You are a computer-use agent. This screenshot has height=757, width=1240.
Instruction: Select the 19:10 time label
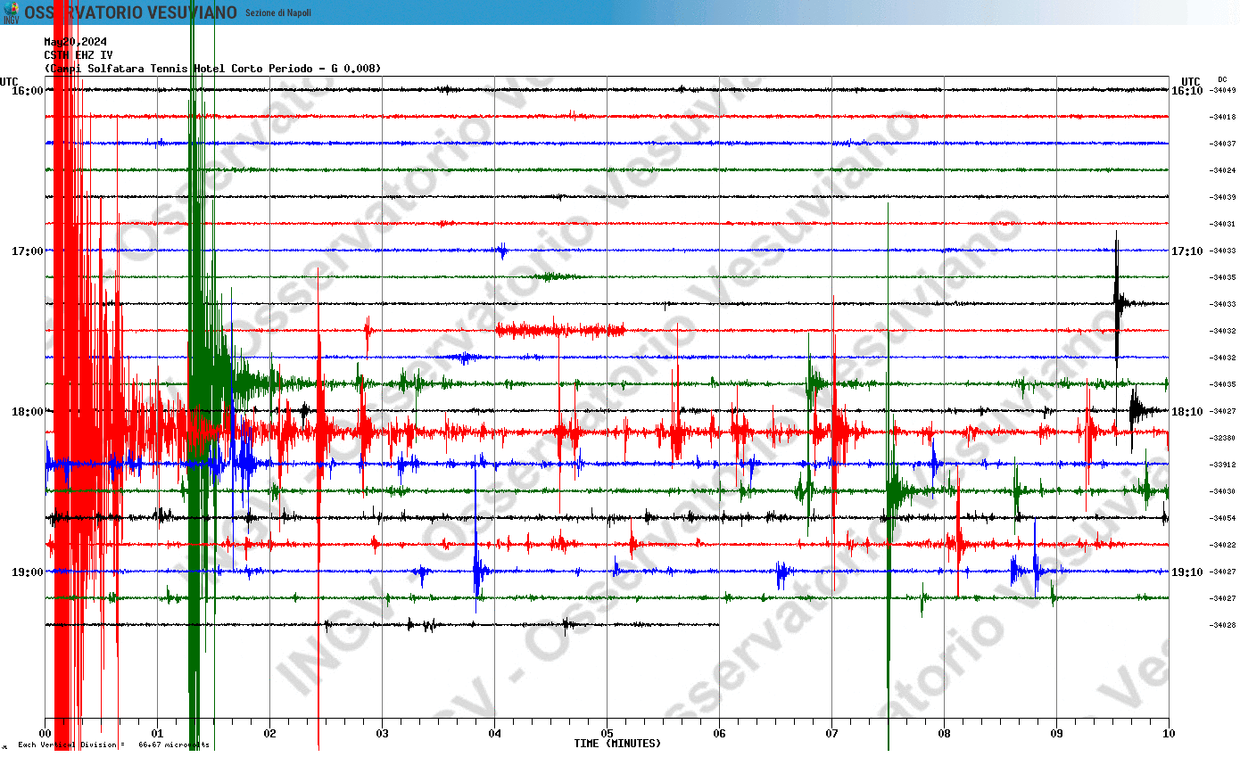coord(1187,572)
